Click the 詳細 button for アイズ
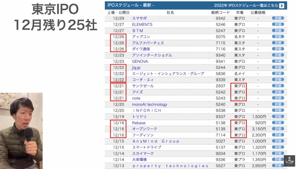The height and width of the screenshot is (169, 297). [x=278, y=92]
